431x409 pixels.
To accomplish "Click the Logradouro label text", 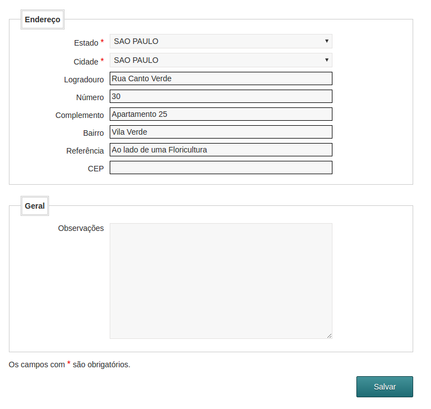I will coord(84,80).
